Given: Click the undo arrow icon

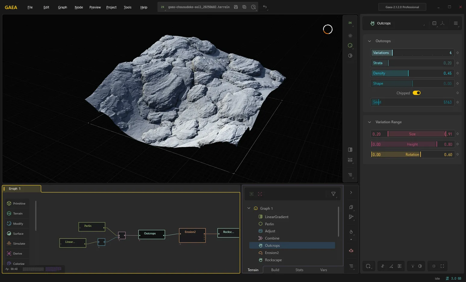Looking at the screenshot, I should pyautogui.click(x=265, y=7).
